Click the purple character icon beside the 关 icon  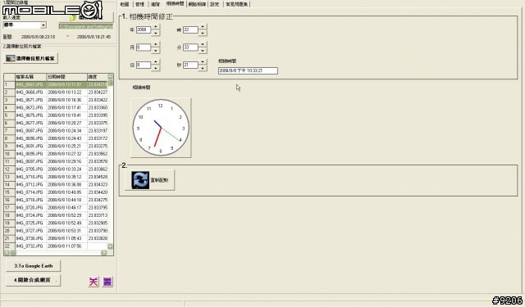pos(107,282)
